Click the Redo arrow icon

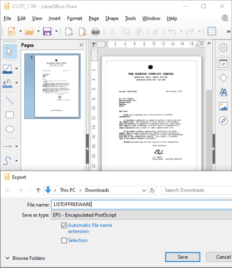click(x=190, y=31)
